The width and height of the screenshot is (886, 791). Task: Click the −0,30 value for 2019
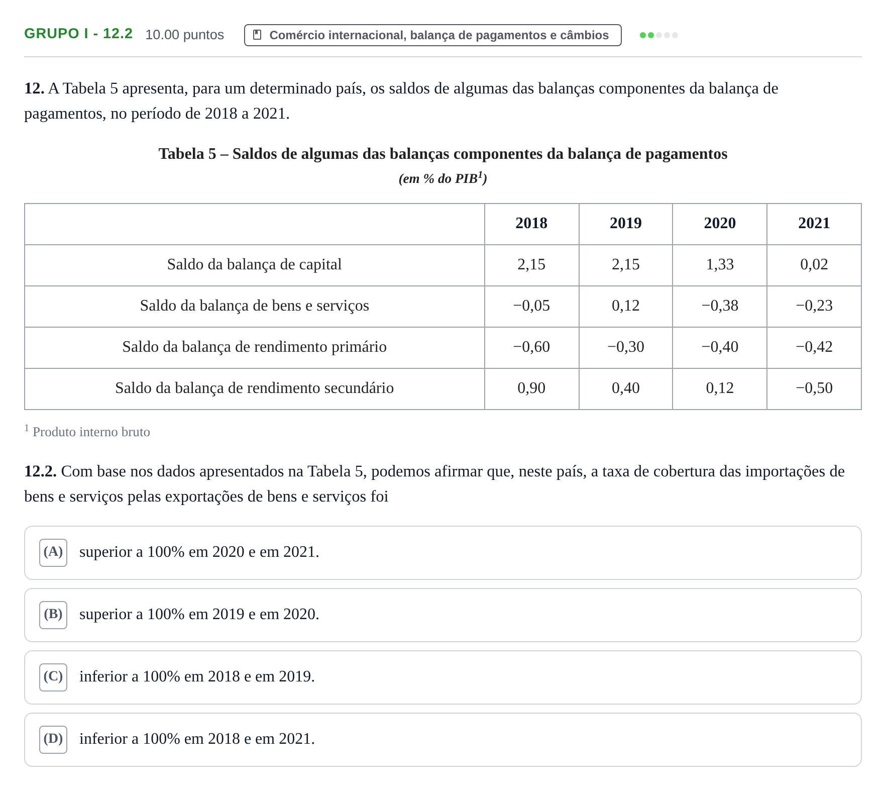coord(626,347)
